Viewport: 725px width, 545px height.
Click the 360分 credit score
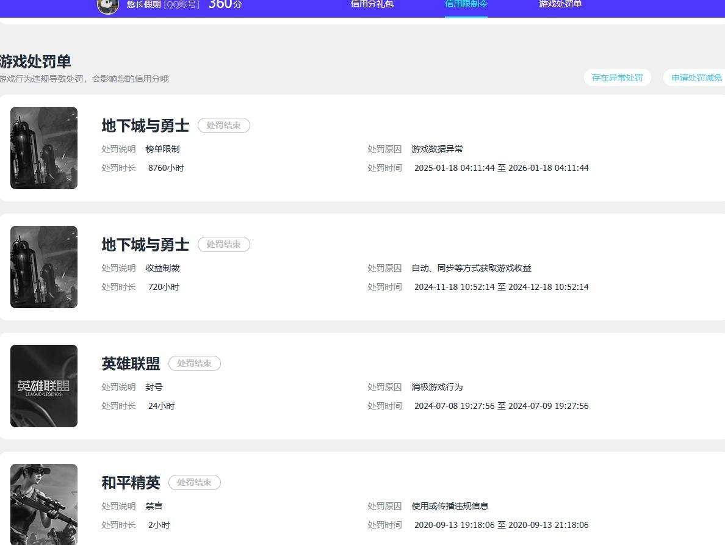click(225, 5)
